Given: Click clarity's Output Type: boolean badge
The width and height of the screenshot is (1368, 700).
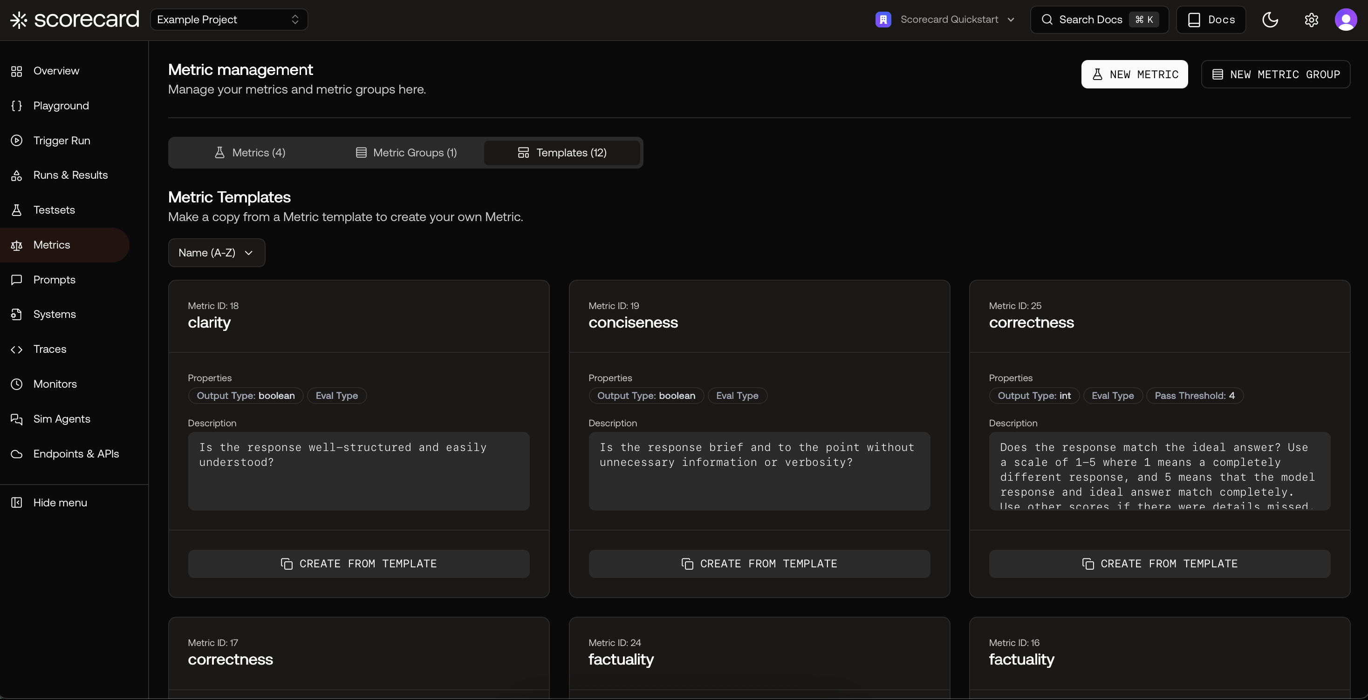Looking at the screenshot, I should point(246,396).
